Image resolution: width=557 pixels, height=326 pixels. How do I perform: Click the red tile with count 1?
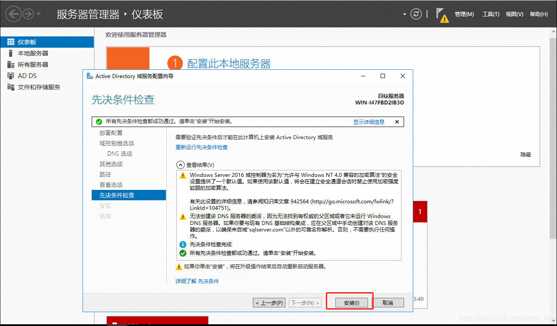420,212
